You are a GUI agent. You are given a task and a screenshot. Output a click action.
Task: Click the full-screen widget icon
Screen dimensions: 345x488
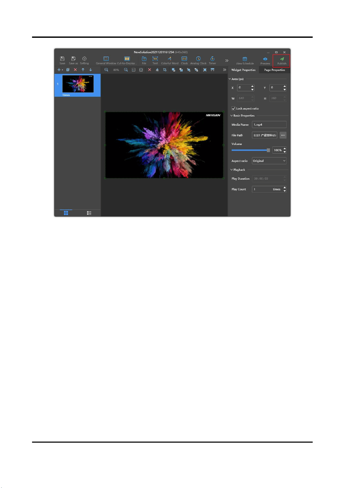[205, 70]
